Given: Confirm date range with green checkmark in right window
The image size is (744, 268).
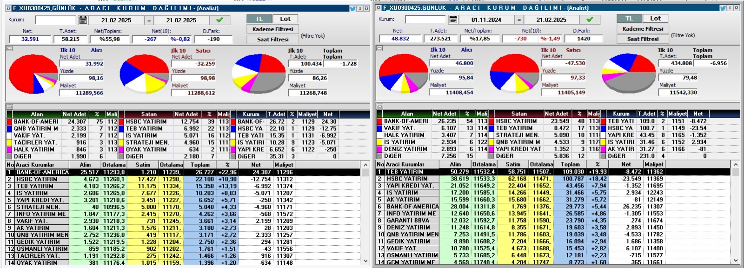Looking at the screenshot, I should (x=590, y=20).
